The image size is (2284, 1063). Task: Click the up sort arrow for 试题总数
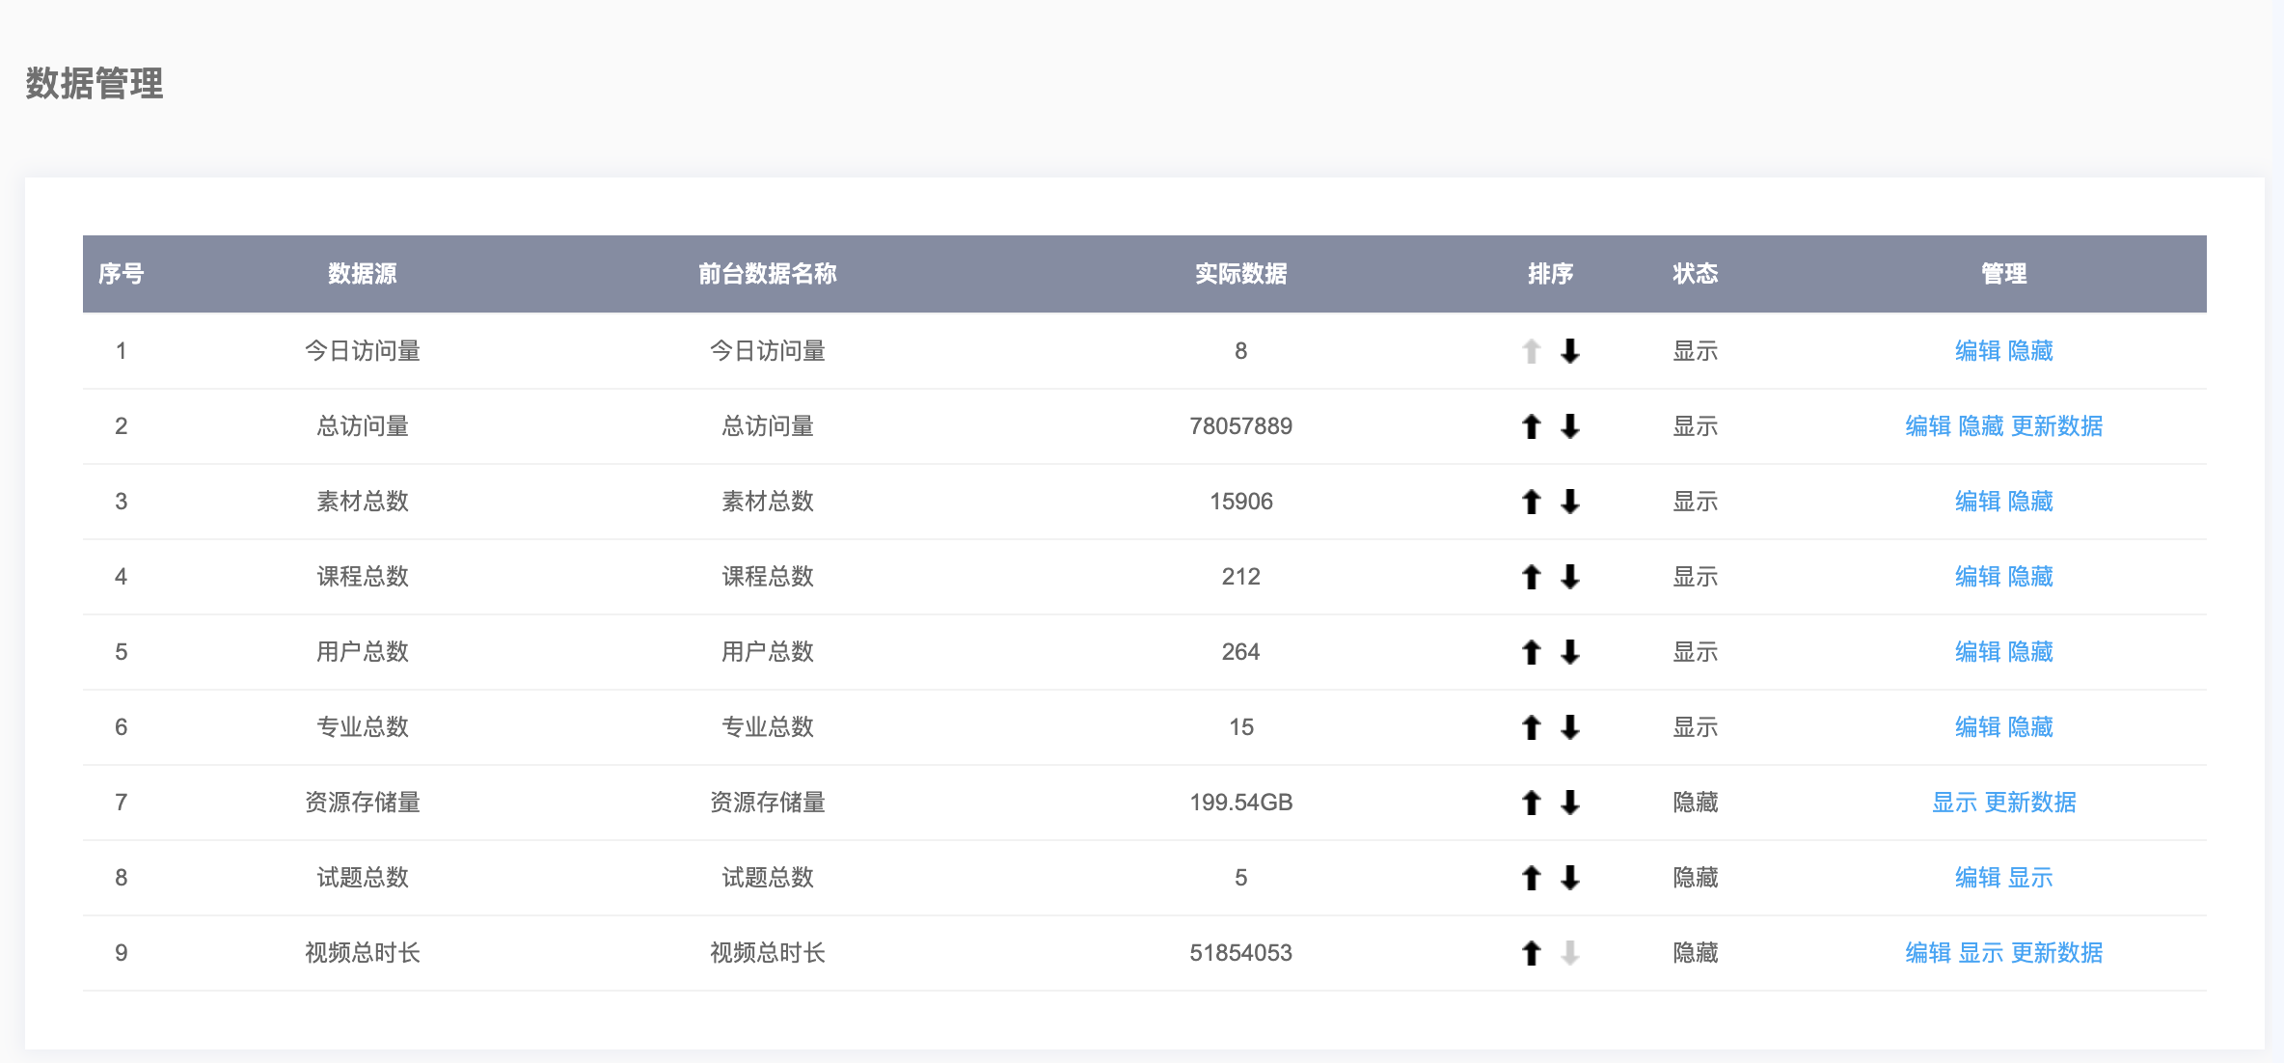click(1530, 878)
